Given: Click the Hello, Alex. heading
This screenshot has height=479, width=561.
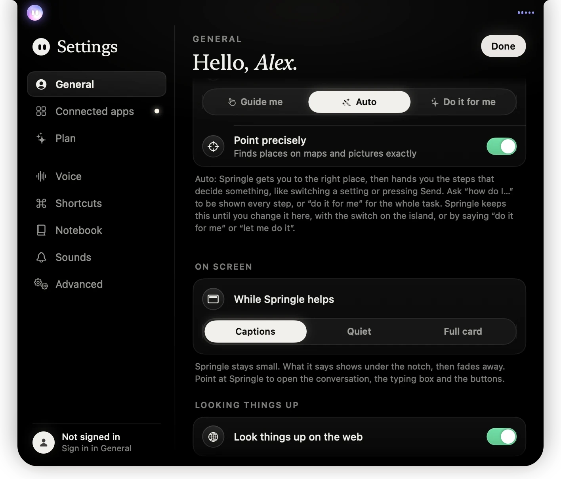Looking at the screenshot, I should click(x=245, y=63).
